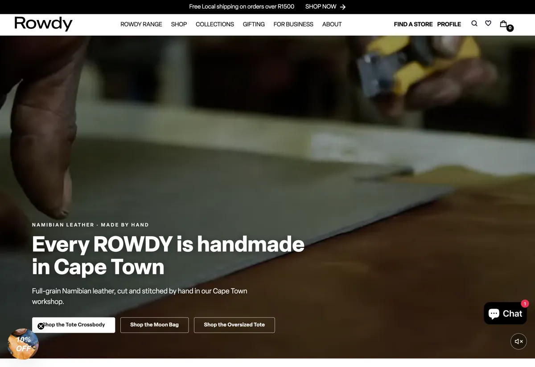
Task: Click the free local shipping announcement text
Action: click(242, 7)
